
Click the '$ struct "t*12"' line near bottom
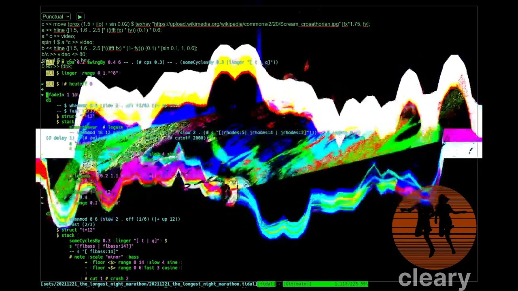pyautogui.click(x=76, y=230)
